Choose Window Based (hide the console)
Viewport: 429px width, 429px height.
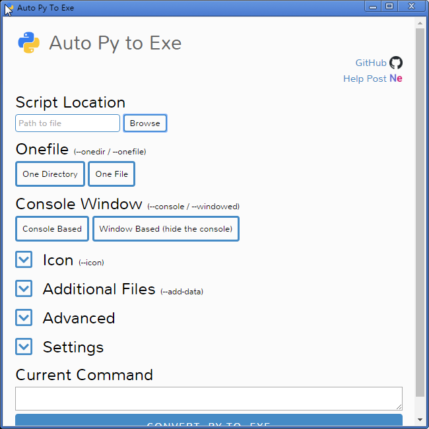coord(166,229)
